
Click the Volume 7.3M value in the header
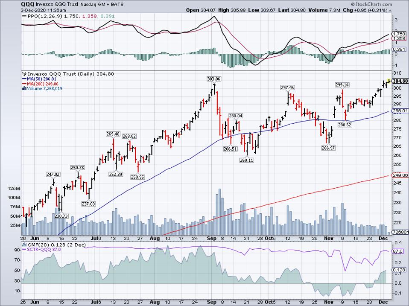(x=324, y=10)
